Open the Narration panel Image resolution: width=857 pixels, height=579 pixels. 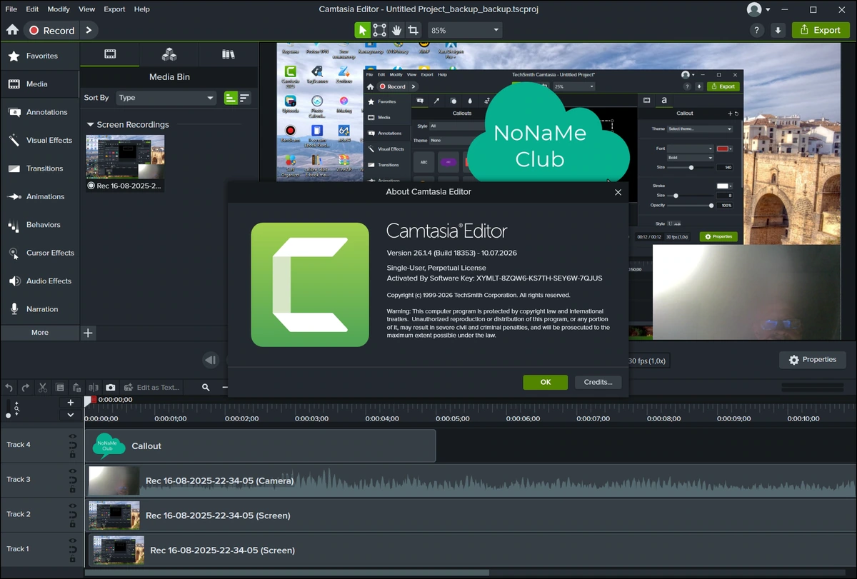pos(40,309)
